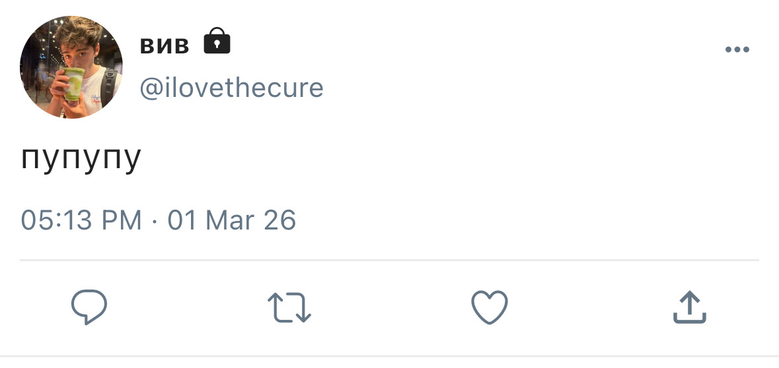Image resolution: width=779 pixels, height=368 pixels.
Task: Click the tweet text пупупу
Action: click(81, 158)
